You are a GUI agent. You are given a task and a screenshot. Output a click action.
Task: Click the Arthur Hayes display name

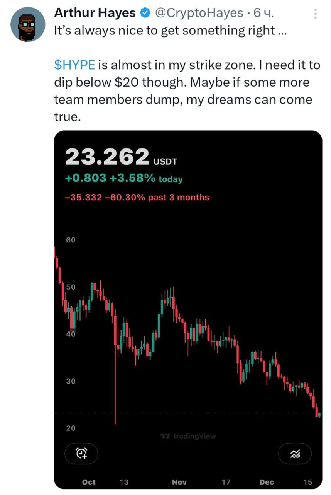pos(95,14)
